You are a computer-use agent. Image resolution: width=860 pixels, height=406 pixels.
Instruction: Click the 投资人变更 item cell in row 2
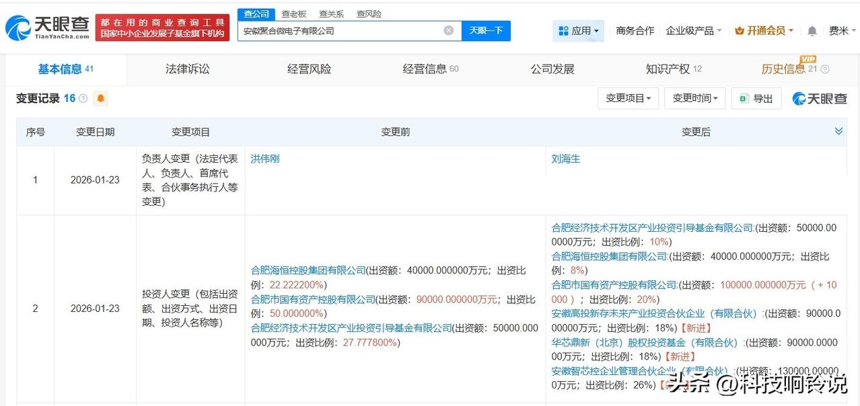(x=190, y=309)
